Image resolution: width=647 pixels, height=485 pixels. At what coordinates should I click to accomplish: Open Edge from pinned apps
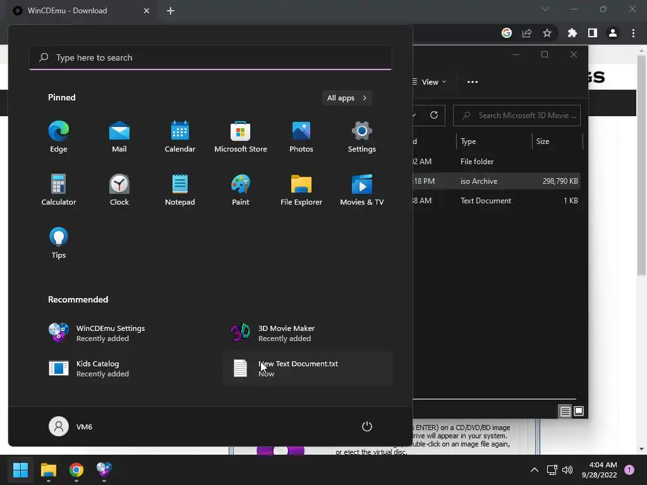59,137
